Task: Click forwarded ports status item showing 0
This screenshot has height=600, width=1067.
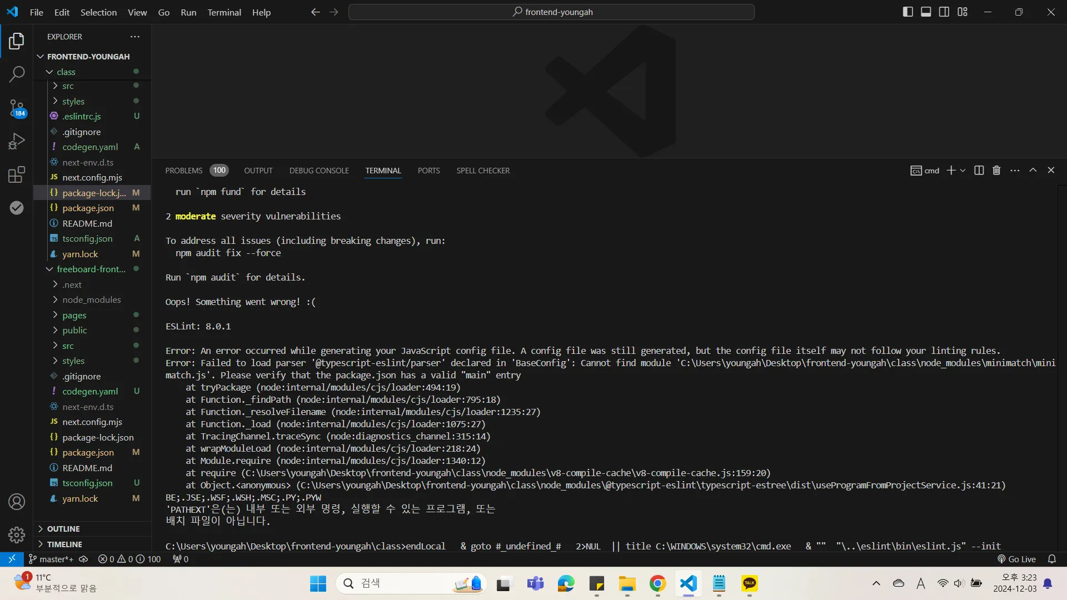Action: click(181, 559)
